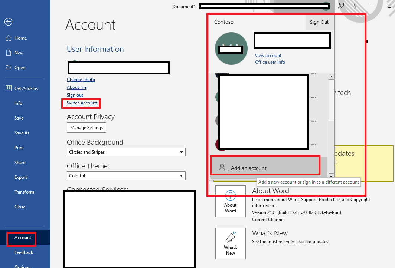395x268 pixels.
Task: Click the Get Add-ins grid icon
Action: [9, 88]
